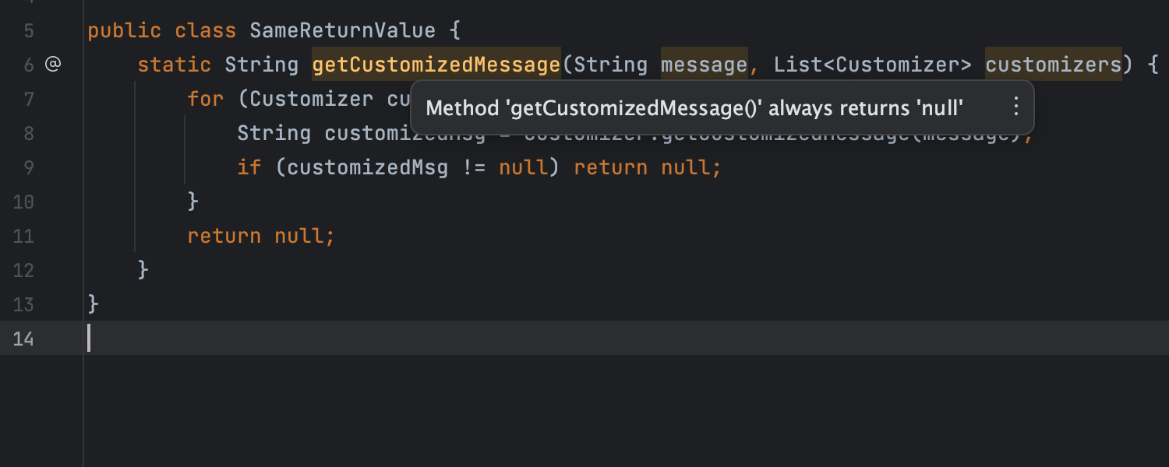Screen dimensions: 1169x467
Task: Click the closing brace on line 13
Action: point(93,304)
